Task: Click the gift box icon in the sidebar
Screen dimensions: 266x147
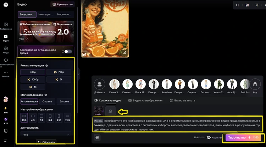Action: [6, 99]
